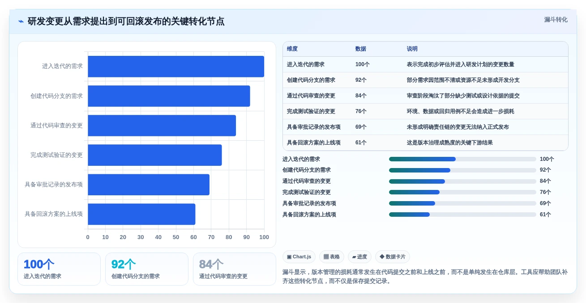This screenshot has width=586, height=303.
Task: Select the 进度 tag chip
Action: click(359, 257)
